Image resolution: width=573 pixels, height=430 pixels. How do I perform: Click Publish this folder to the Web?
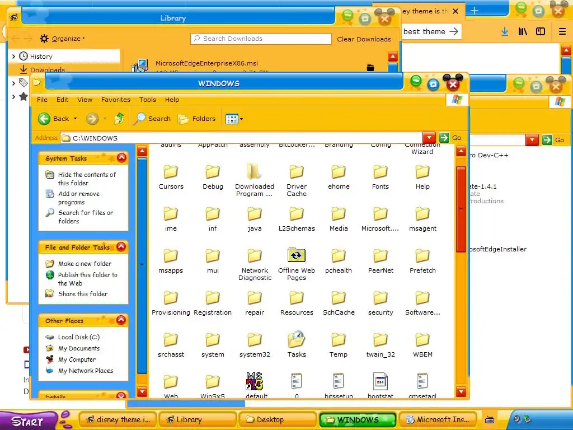(88, 279)
